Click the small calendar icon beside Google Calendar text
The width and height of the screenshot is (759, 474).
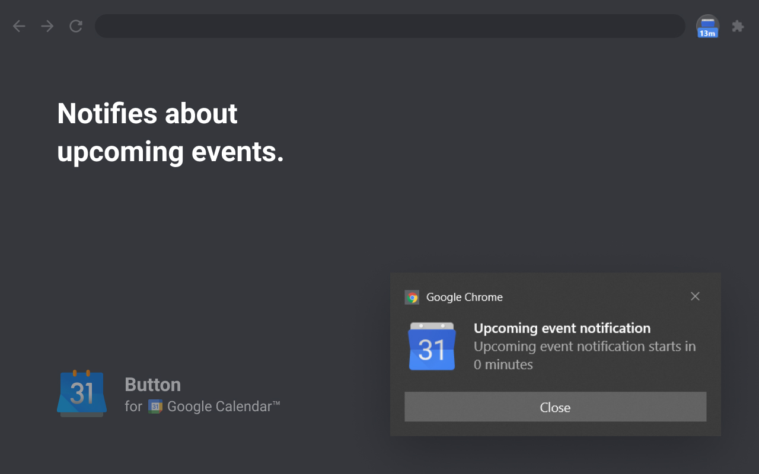(x=155, y=407)
